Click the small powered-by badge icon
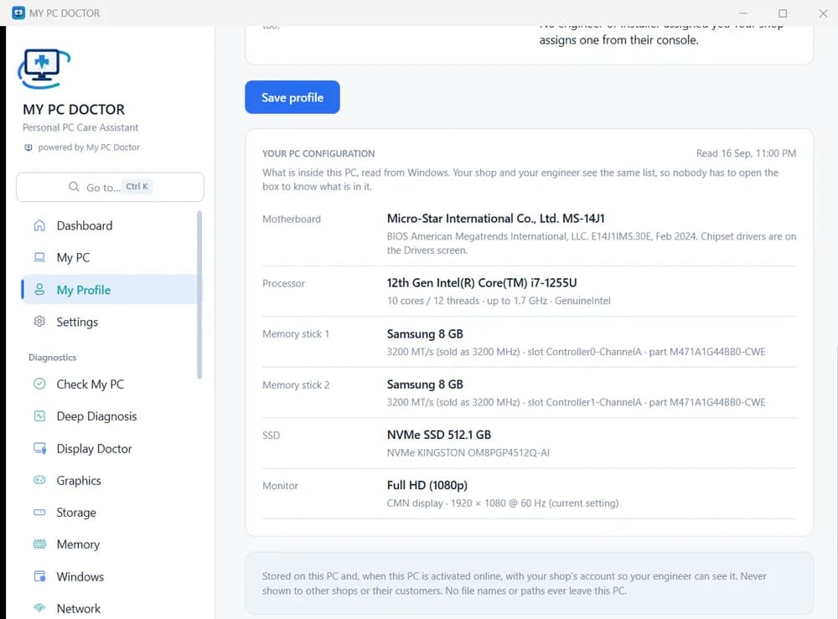Image resolution: width=838 pixels, height=619 pixels. coord(28,147)
